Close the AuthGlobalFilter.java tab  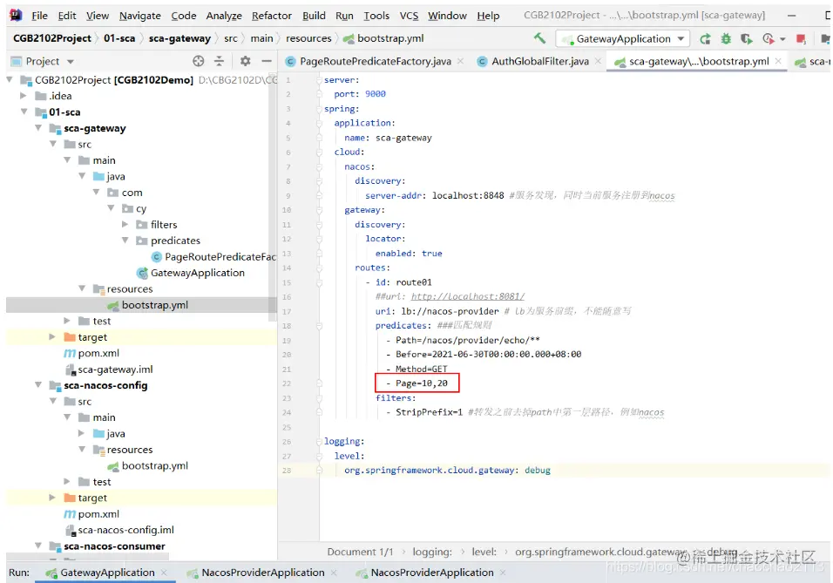[x=599, y=61]
